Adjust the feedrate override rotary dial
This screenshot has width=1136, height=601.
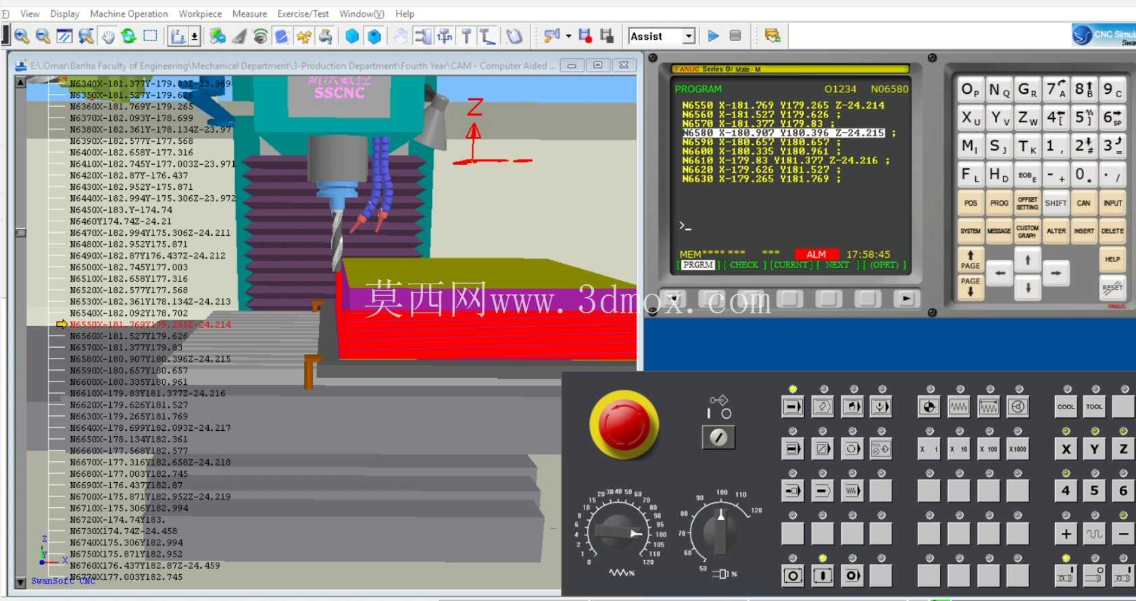coord(617,531)
